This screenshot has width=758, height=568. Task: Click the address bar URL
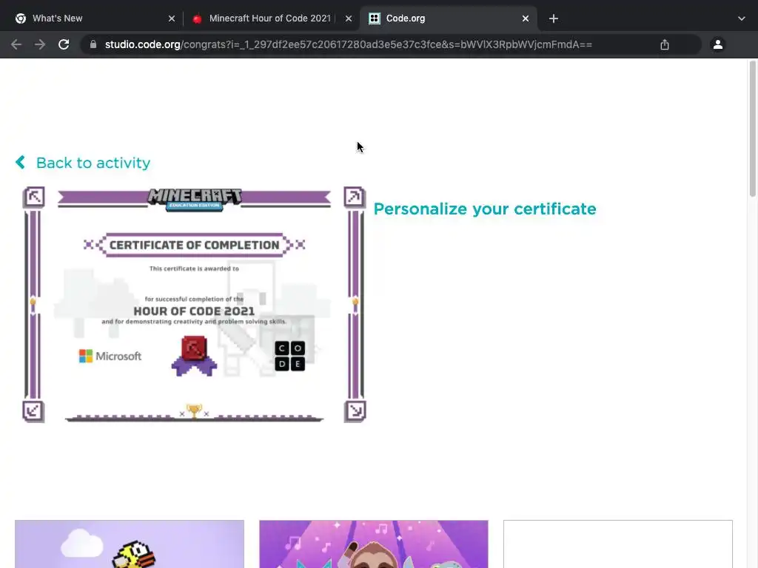click(348, 44)
